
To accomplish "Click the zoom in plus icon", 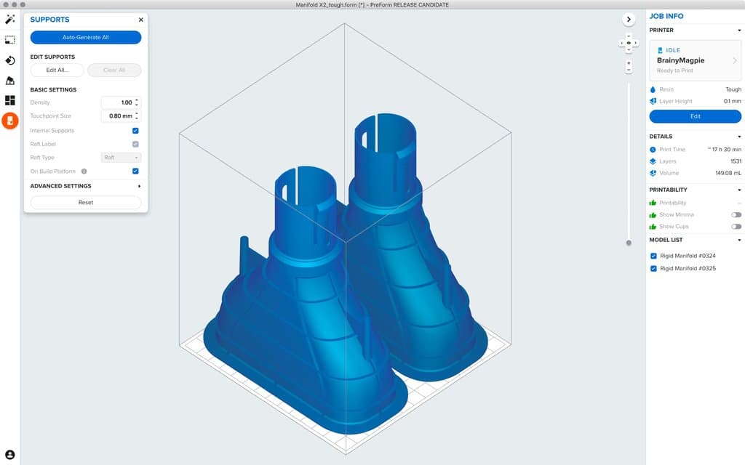I will click(x=629, y=63).
